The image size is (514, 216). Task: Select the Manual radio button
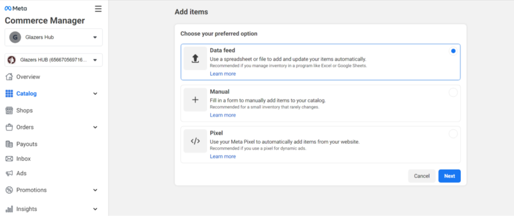pos(453,92)
